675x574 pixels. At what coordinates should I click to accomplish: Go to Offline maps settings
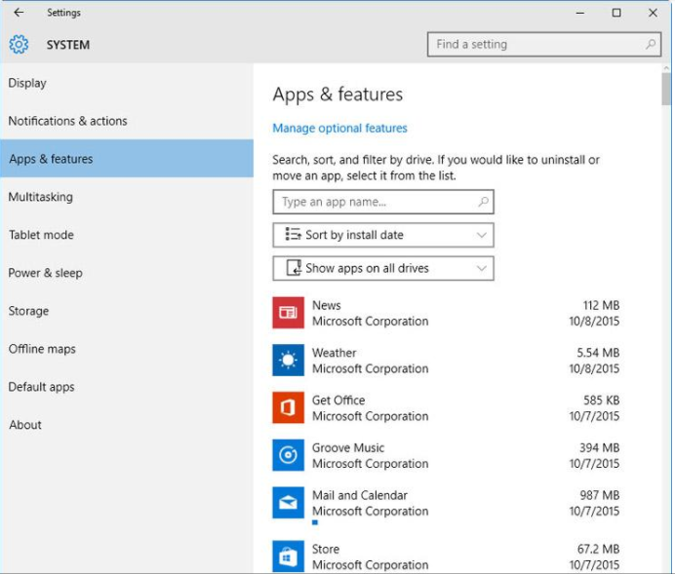tap(127, 349)
